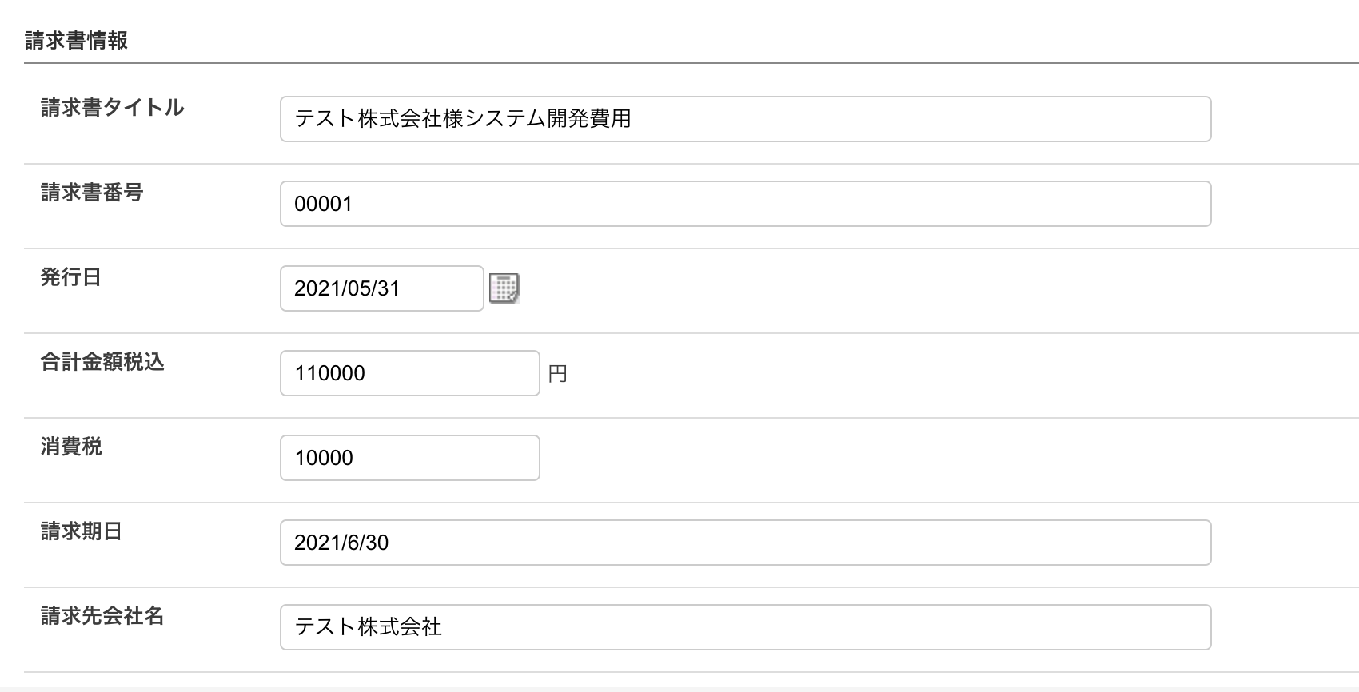Click the field containing value 10000
This screenshot has width=1359, height=692.
click(409, 458)
